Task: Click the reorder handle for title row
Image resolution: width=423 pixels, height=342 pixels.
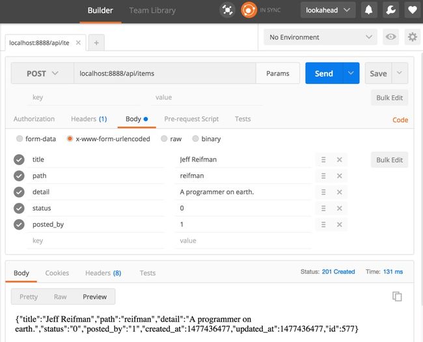Action: pos(323,160)
